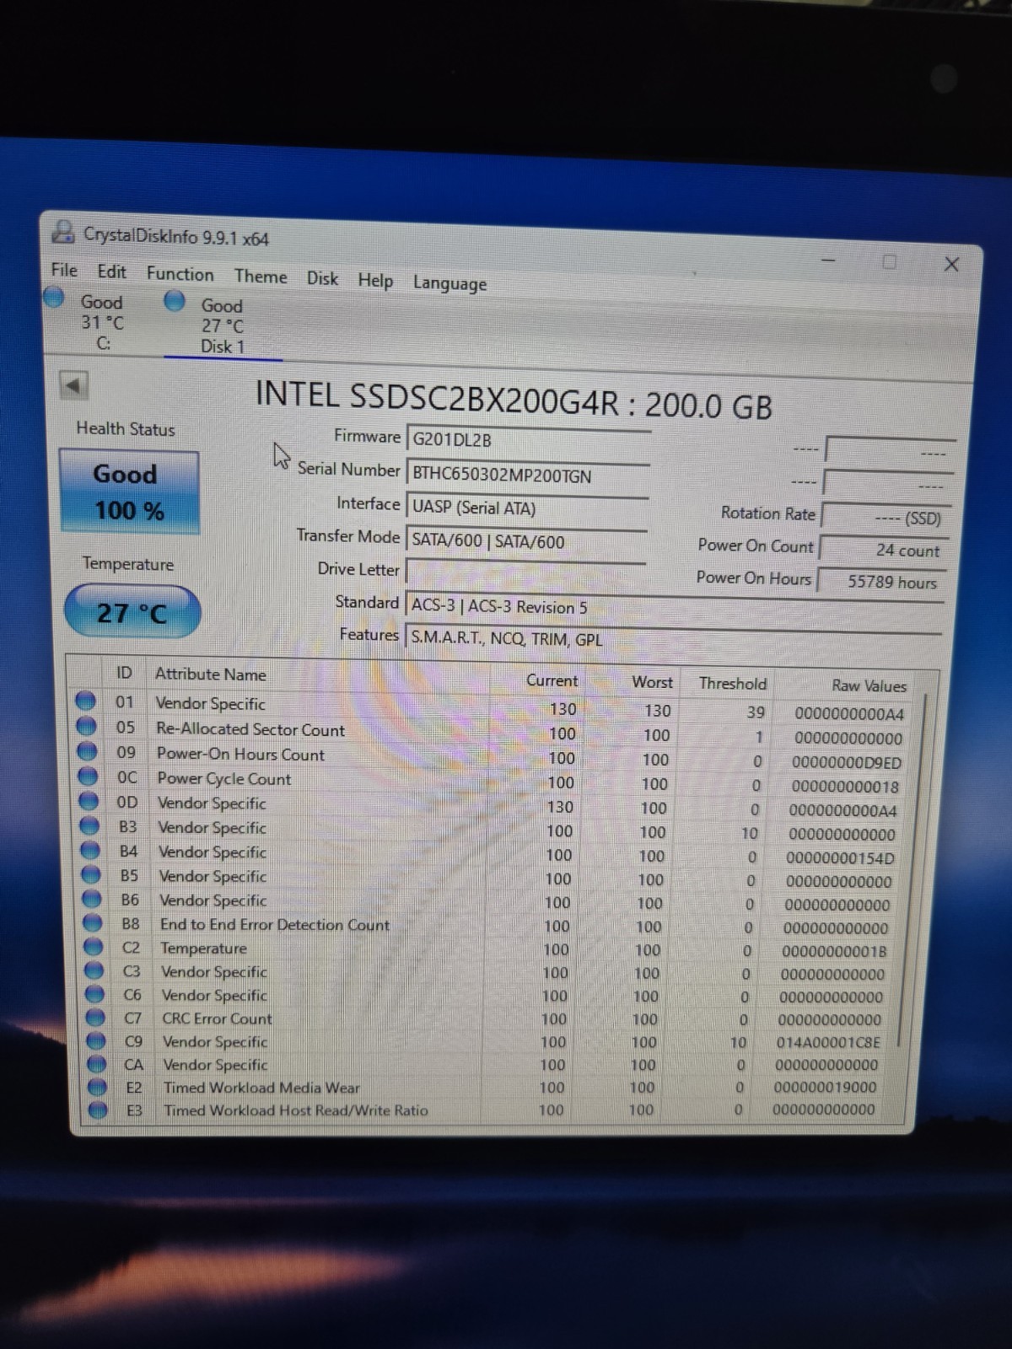Click status orb of Timed Workload Media Wear
The height and width of the screenshot is (1349, 1012).
98,1087
